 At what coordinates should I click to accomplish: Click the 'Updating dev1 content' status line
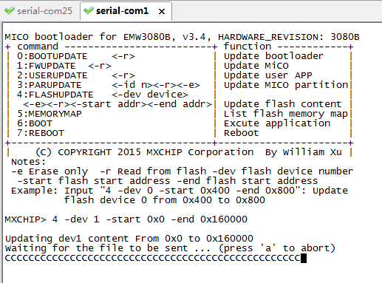pos(129,239)
